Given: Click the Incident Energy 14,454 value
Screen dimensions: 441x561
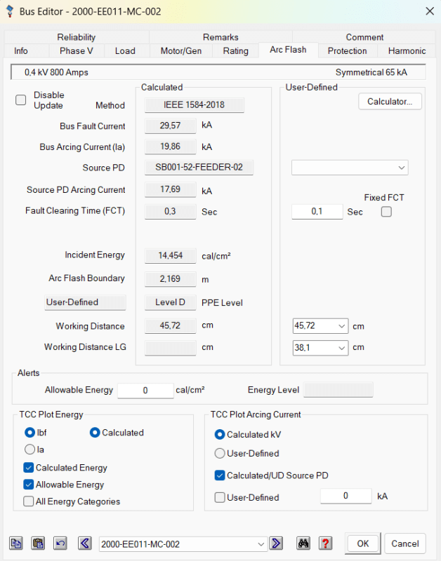Looking at the screenshot, I should pyautogui.click(x=170, y=255).
